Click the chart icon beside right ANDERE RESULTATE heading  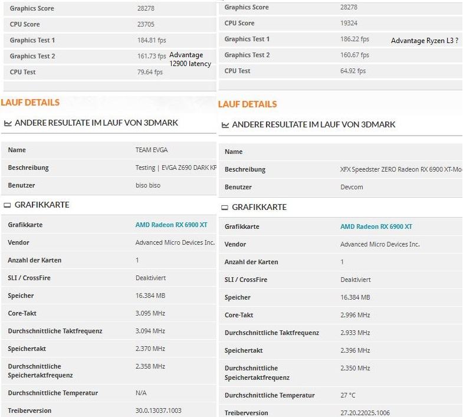[x=225, y=125]
